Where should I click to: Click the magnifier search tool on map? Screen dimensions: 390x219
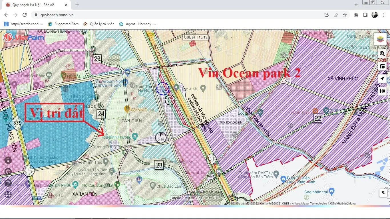[382, 54]
